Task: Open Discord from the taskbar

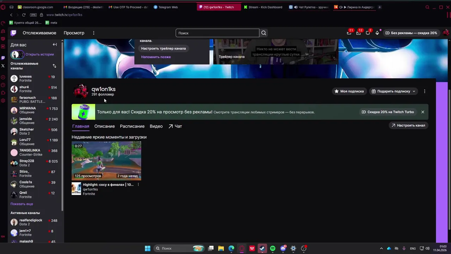Action: [x=283, y=248]
